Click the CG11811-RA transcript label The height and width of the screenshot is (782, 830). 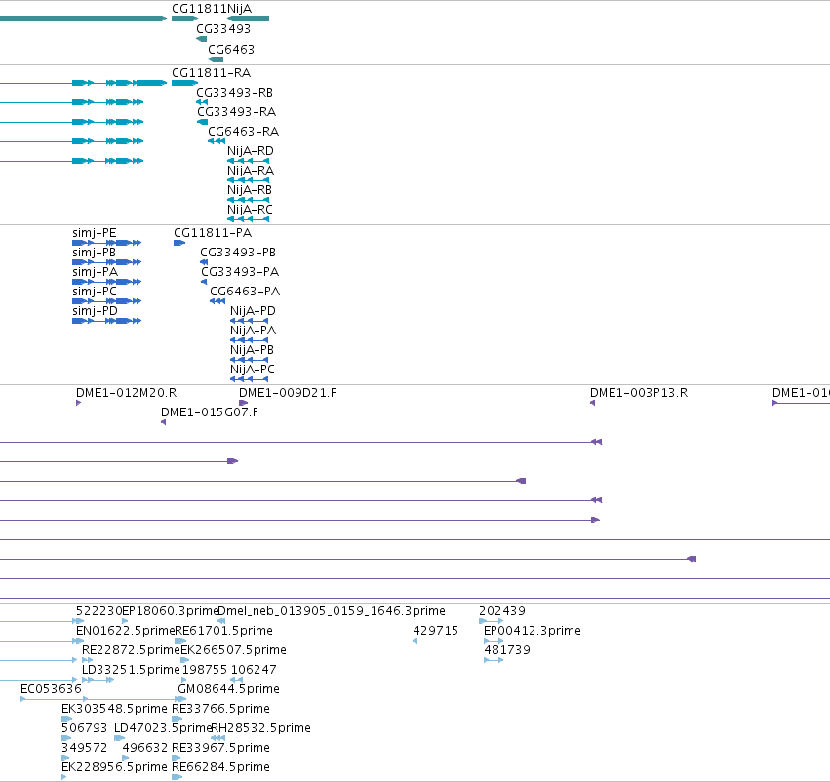[x=212, y=72]
